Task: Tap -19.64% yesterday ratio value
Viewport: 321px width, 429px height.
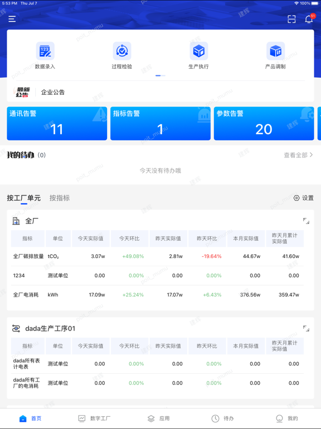Action: (x=212, y=256)
